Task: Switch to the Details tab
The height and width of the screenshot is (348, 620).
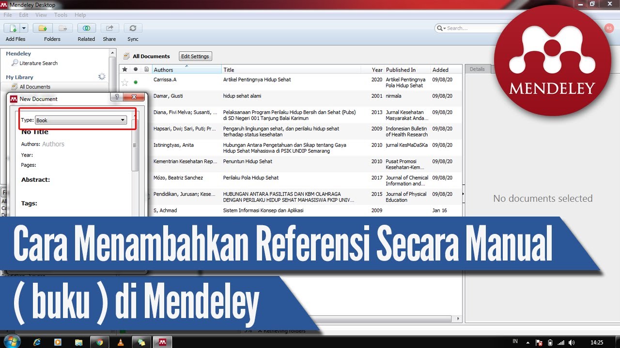Action: (477, 69)
